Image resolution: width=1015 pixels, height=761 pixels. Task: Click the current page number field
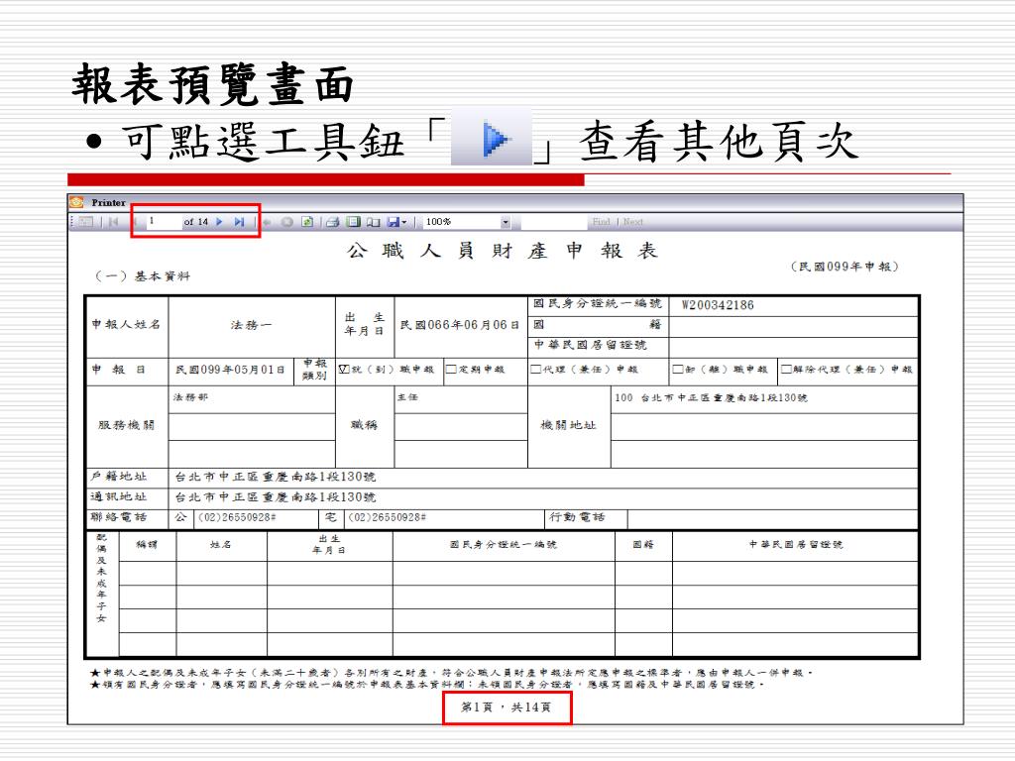(165, 221)
